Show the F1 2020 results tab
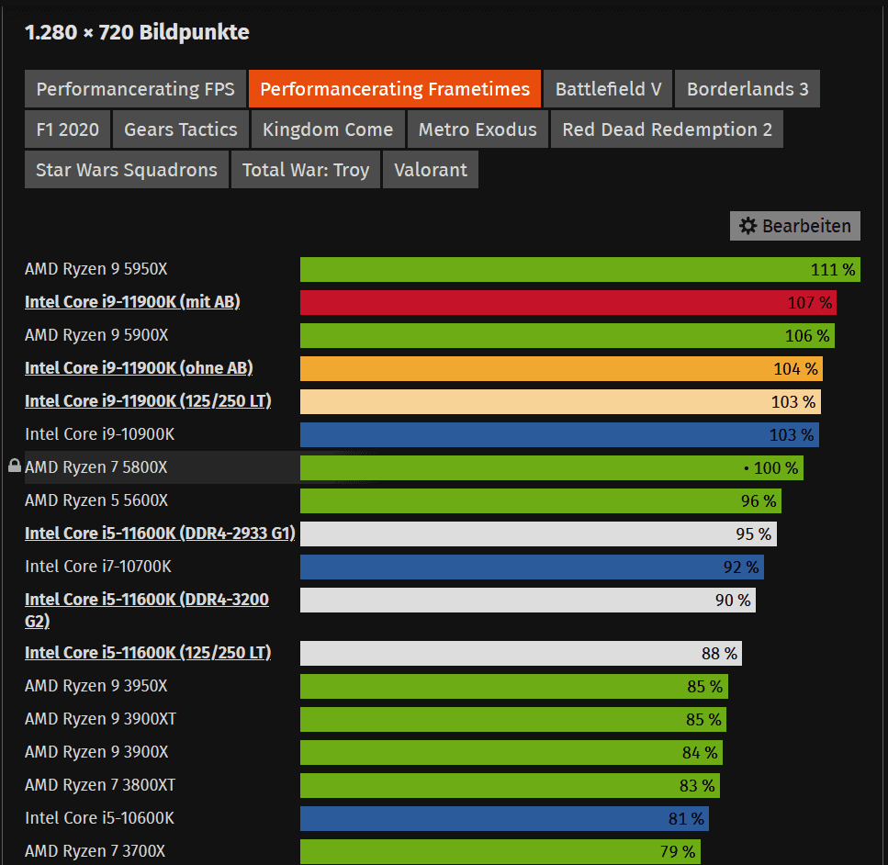The image size is (888, 865). (67, 129)
